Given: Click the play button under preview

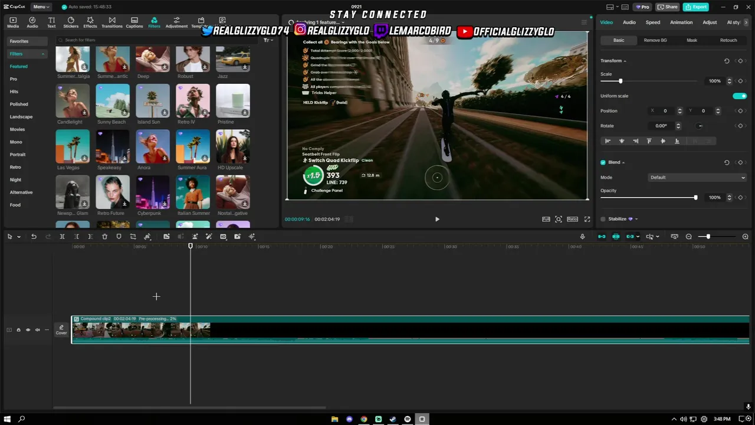Looking at the screenshot, I should coord(437,219).
